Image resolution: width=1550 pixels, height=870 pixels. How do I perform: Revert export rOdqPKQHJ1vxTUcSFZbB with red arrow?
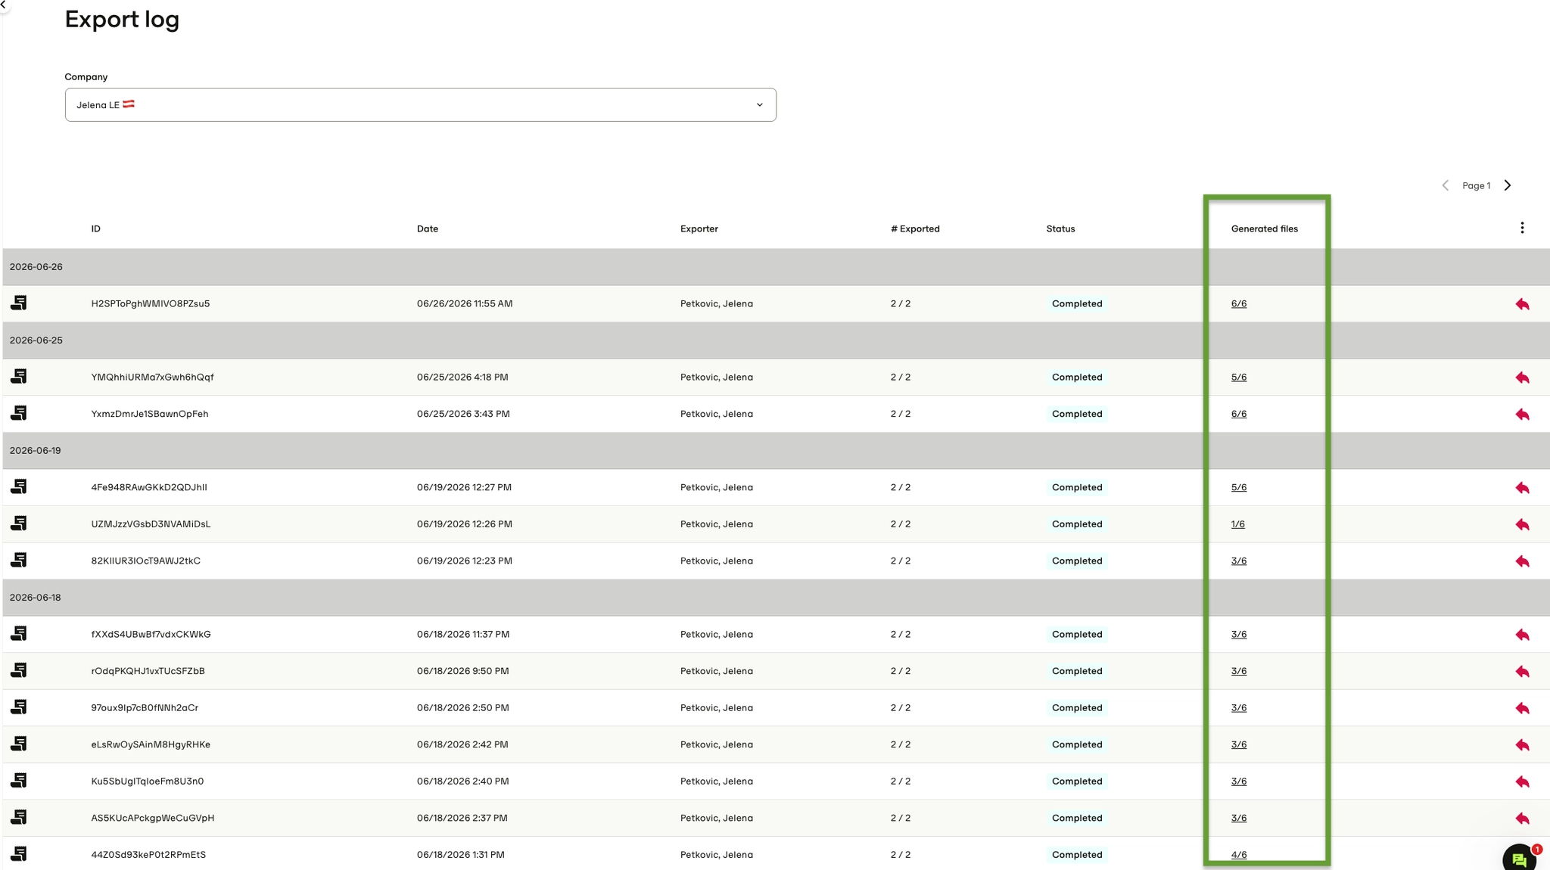point(1522,672)
